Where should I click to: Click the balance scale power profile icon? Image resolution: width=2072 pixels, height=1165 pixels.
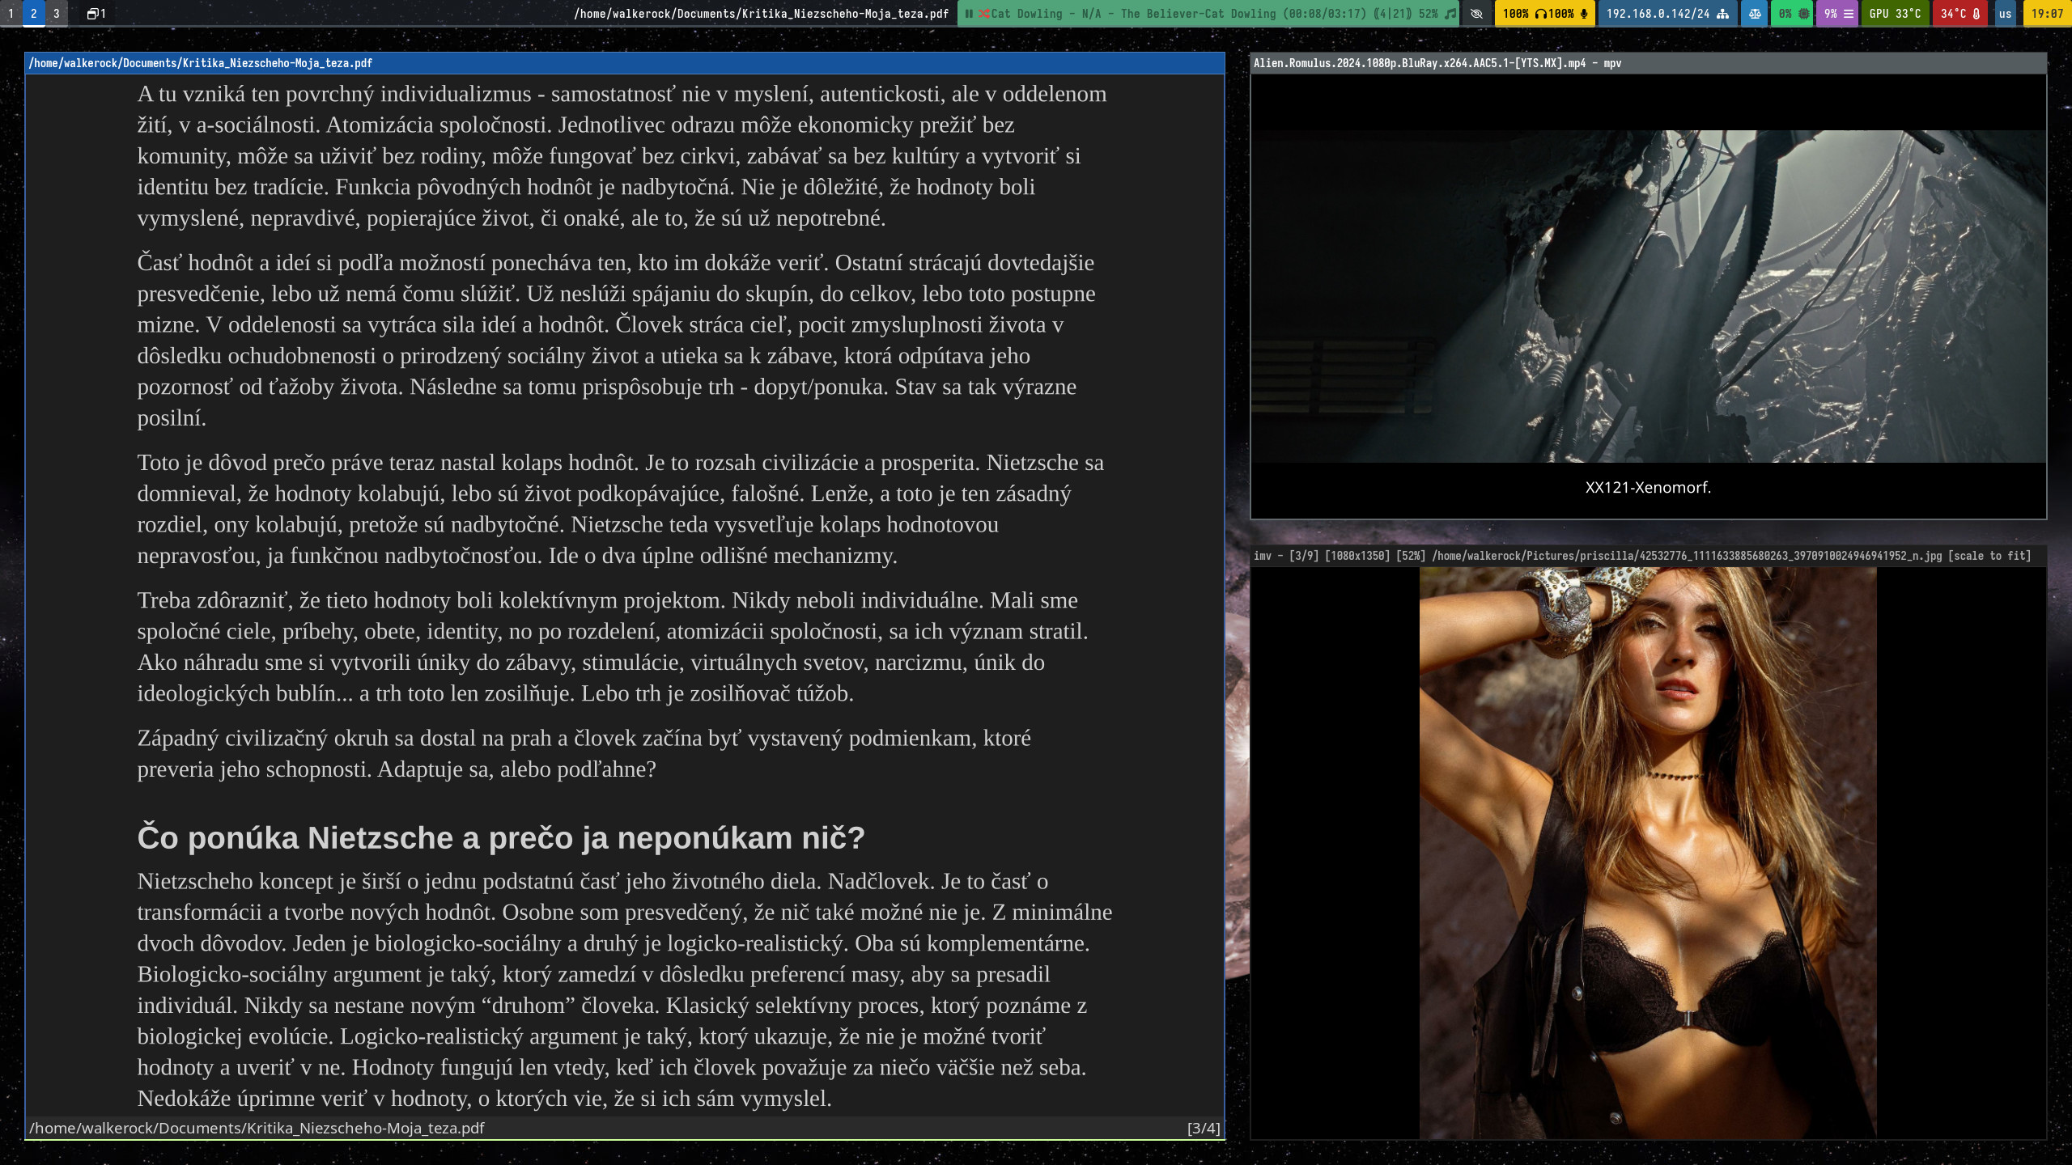(x=1754, y=14)
